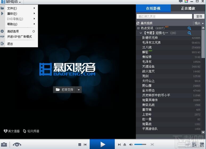Select 焦裕禄 in the list
Image resolution: width=206 pixels, height=149 pixels.
pyautogui.click(x=168, y=57)
